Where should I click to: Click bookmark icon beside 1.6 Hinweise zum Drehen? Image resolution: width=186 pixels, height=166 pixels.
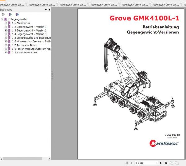[x=9, y=41]
